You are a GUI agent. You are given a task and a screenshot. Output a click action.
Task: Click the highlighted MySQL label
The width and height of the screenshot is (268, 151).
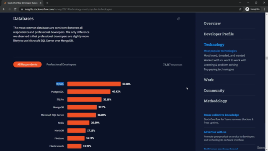tap(60, 84)
